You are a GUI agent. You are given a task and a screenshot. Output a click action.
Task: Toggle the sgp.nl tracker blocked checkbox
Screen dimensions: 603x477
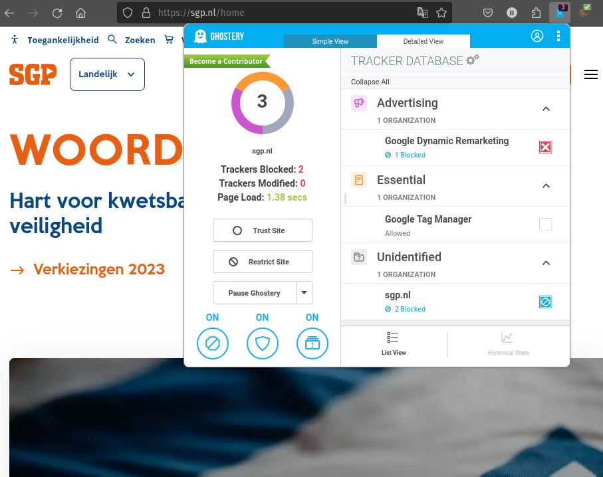coord(545,302)
